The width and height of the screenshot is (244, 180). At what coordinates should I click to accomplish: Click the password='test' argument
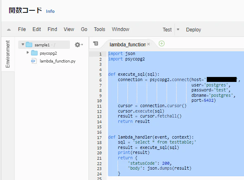point(211,90)
